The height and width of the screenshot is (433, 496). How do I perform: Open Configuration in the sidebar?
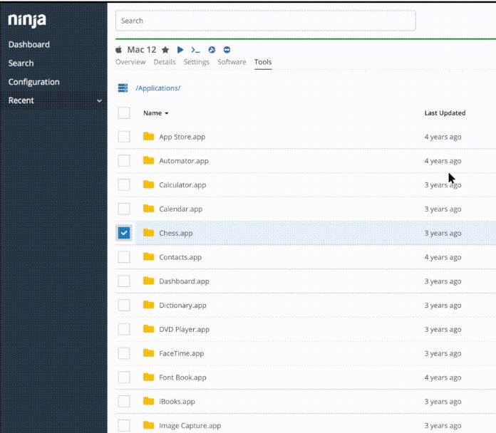point(33,82)
